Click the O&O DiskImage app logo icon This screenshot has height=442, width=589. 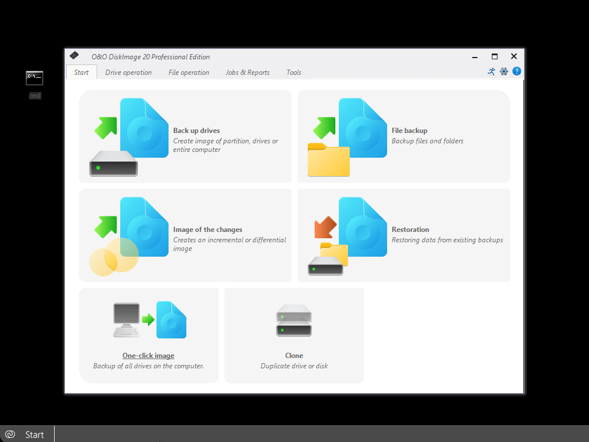74,56
